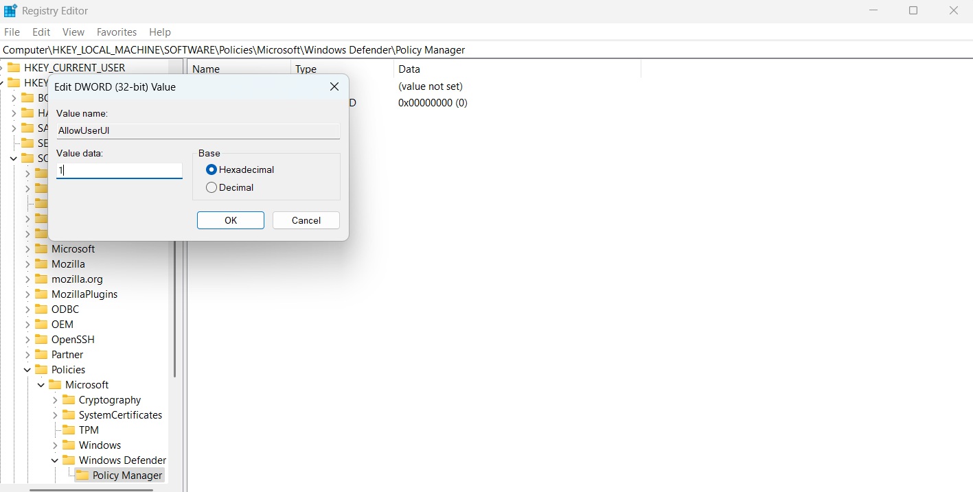Viewport: 973px width, 492px height.
Task: Expand the OEM key
Action: tap(27, 324)
